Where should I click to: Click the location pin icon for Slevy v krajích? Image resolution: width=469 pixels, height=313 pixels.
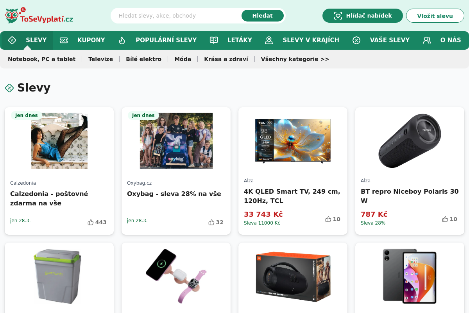tap(269, 40)
